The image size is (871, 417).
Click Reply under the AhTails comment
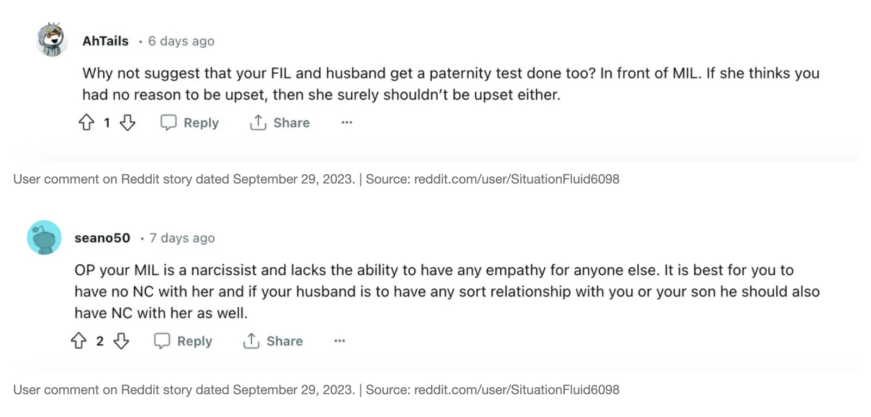[190, 123]
